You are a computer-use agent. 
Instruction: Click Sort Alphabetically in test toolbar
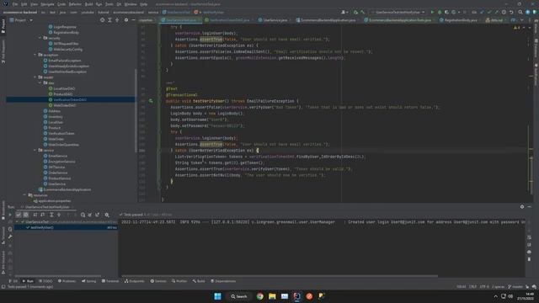click(35, 215)
